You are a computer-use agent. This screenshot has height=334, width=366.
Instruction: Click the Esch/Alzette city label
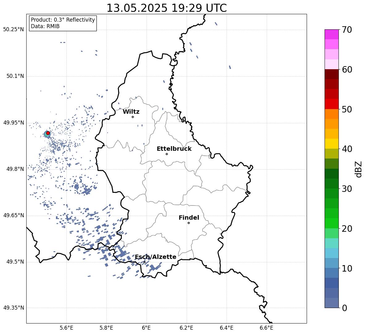(155, 257)
